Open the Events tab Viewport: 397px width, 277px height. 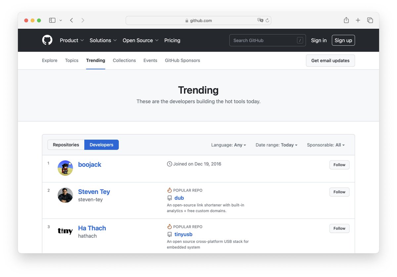click(x=150, y=61)
